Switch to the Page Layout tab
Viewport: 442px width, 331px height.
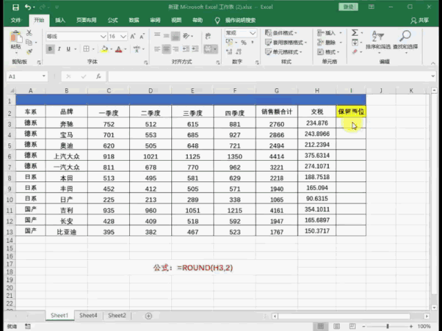[86, 20]
